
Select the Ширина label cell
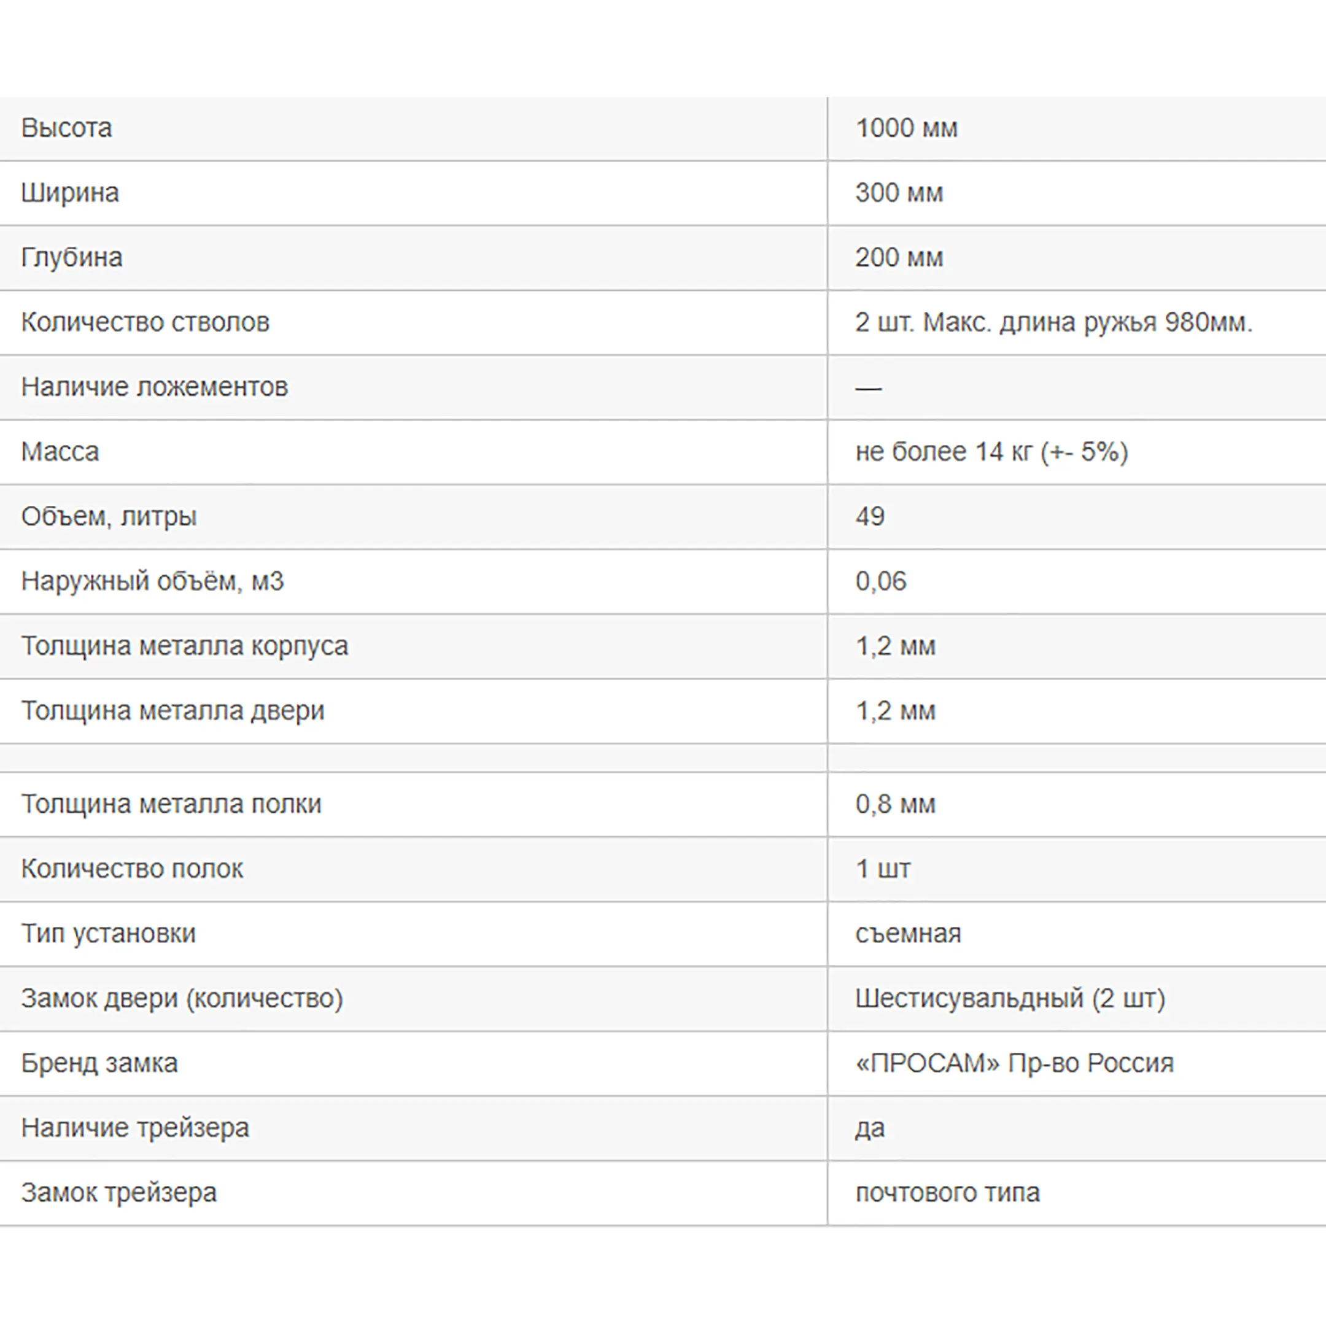[x=70, y=193]
